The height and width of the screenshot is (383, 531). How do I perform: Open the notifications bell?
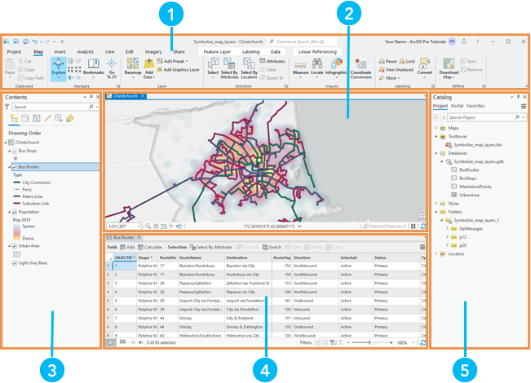click(x=464, y=42)
